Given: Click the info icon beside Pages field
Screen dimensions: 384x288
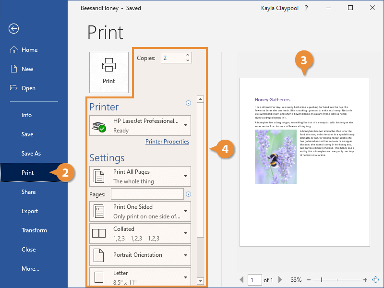Looking at the screenshot, I should (x=188, y=194).
